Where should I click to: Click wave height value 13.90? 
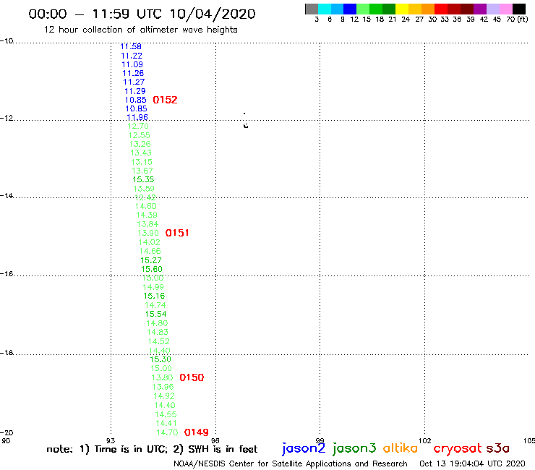pyautogui.click(x=148, y=233)
